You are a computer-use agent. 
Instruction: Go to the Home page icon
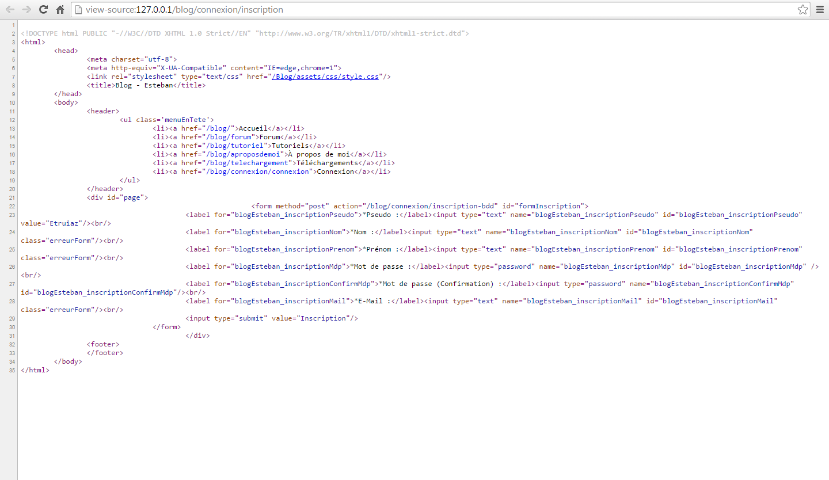[60, 10]
